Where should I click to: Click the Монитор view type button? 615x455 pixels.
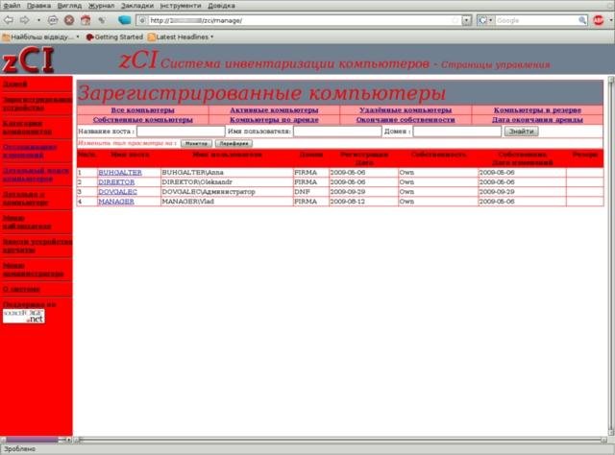tap(196, 143)
